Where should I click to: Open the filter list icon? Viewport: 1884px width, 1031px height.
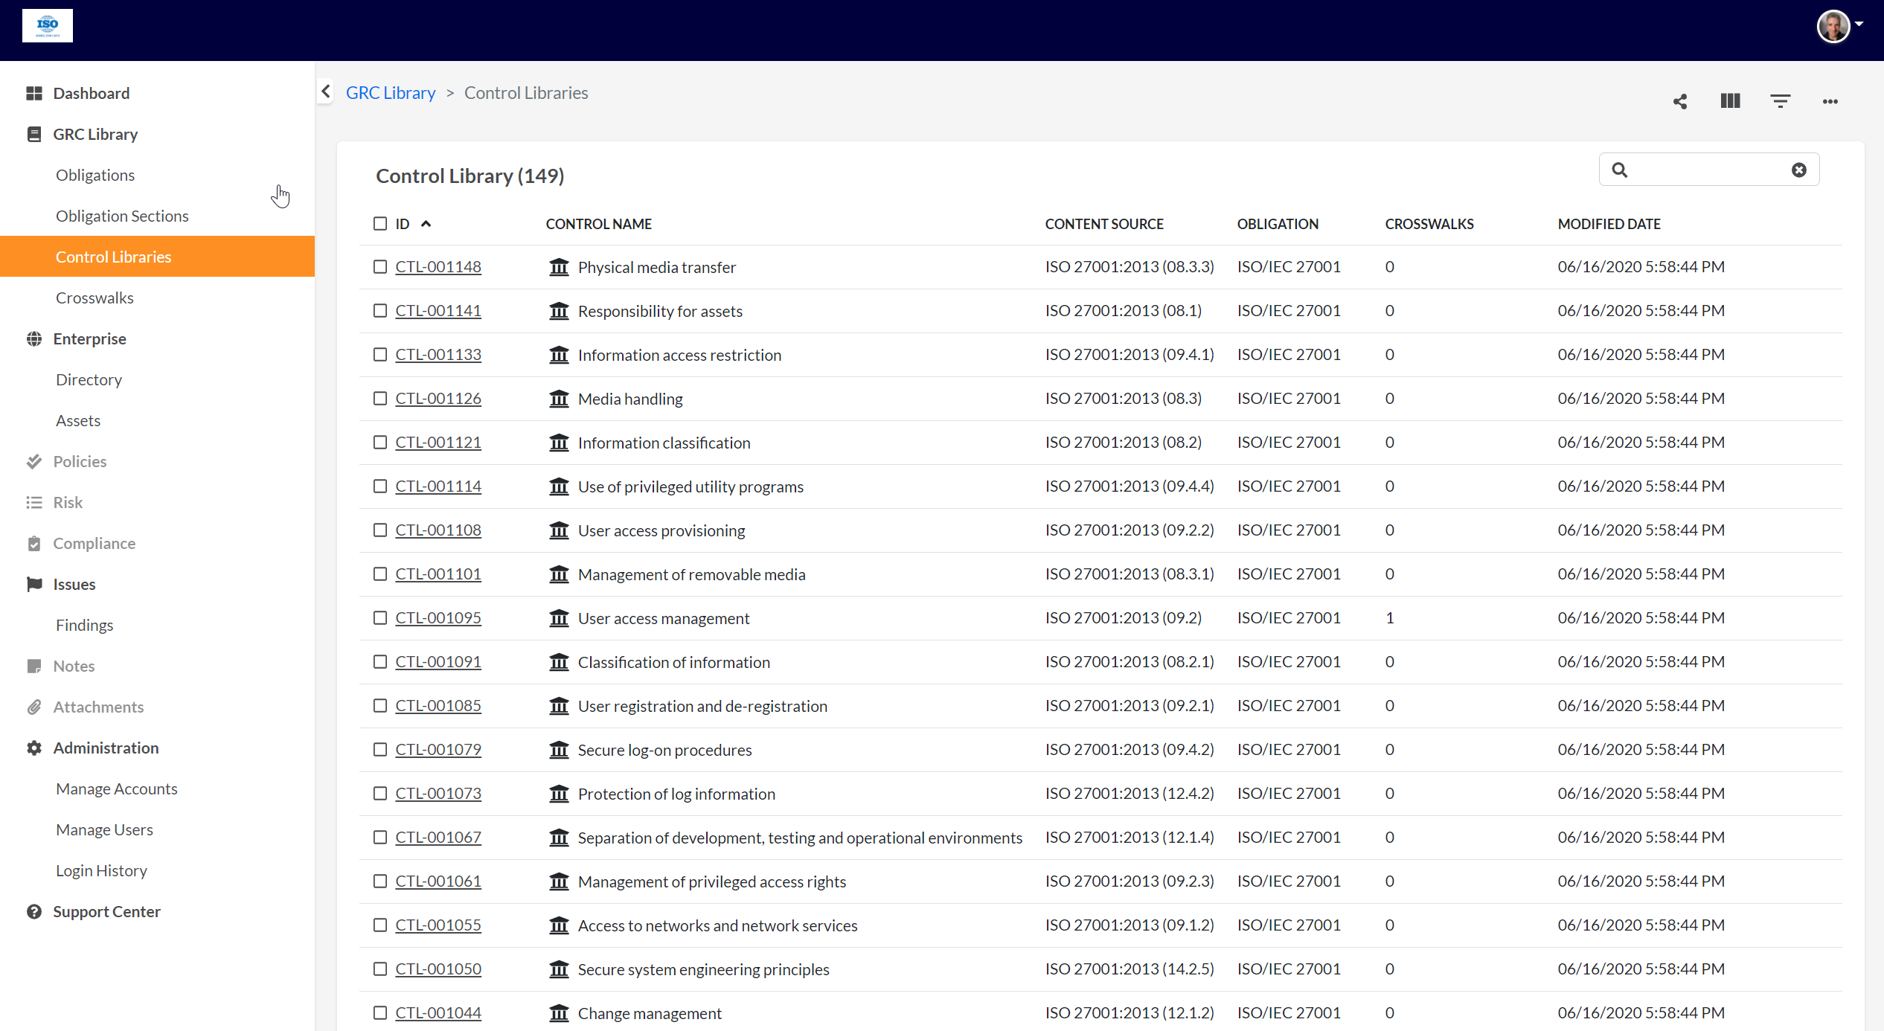pos(1780,101)
